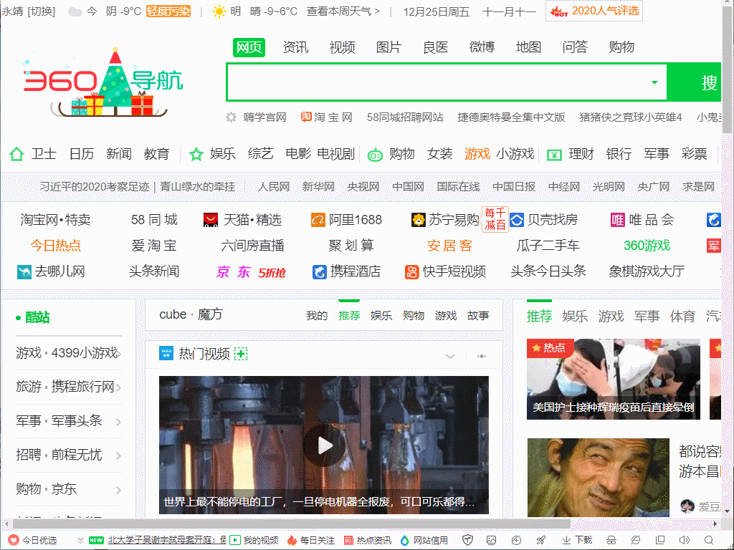The height and width of the screenshot is (550, 734).
Task: Click the vertical scrollbar down arrow
Action: coord(728,511)
